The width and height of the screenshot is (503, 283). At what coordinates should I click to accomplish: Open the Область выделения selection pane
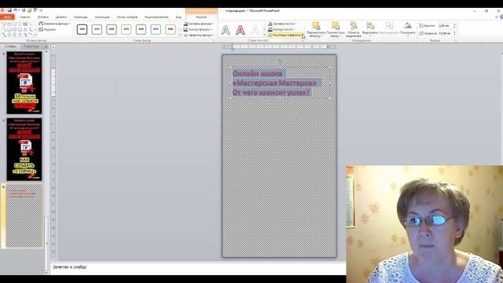[354, 30]
